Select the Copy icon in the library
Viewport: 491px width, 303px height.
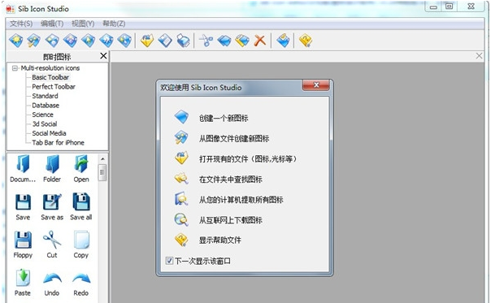(x=81, y=245)
